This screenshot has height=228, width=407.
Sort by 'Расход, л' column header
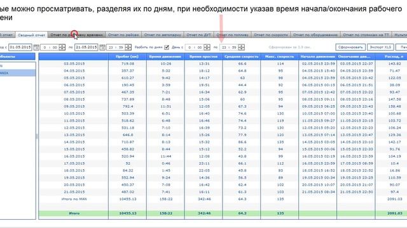click(392, 56)
